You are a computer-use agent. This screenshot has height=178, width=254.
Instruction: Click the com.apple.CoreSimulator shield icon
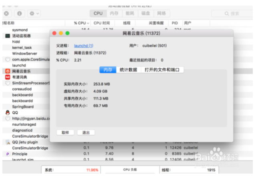[8, 60]
